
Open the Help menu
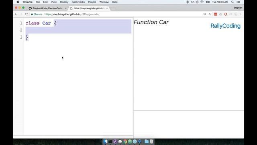(x=114, y=2)
